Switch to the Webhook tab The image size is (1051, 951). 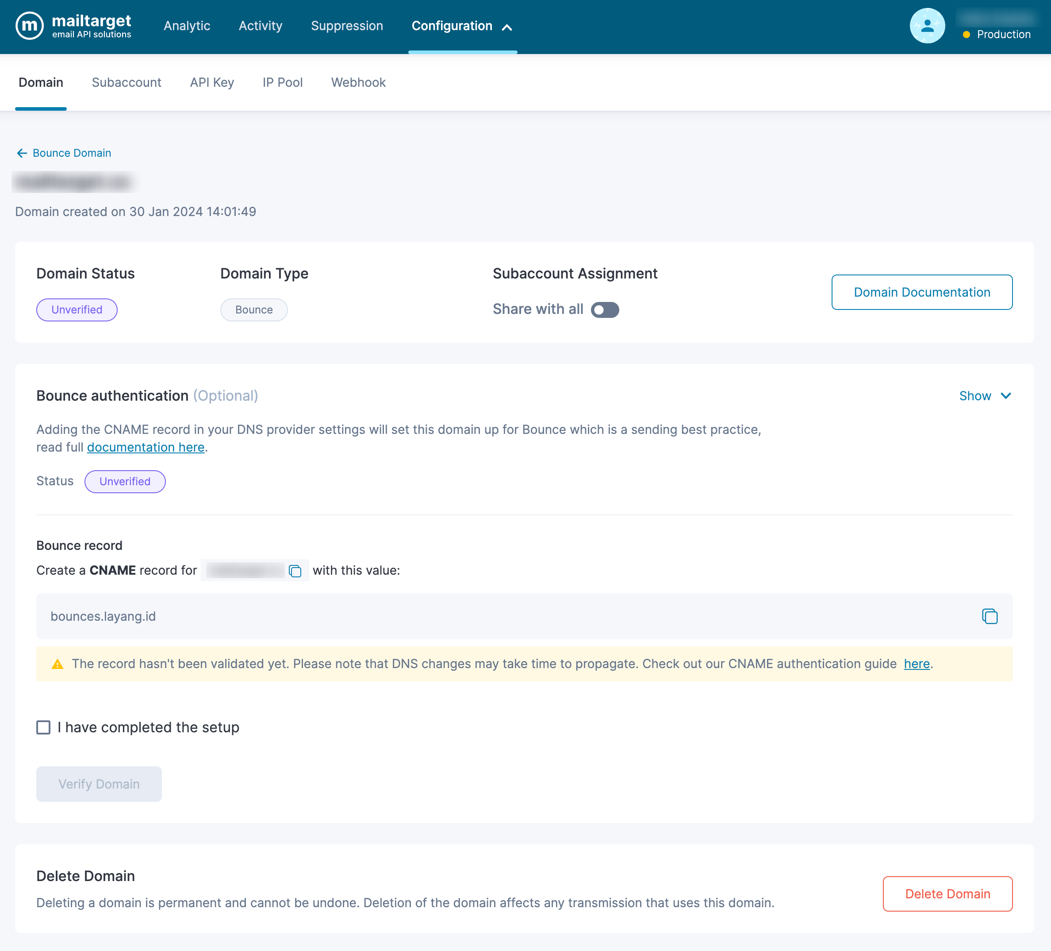tap(358, 82)
